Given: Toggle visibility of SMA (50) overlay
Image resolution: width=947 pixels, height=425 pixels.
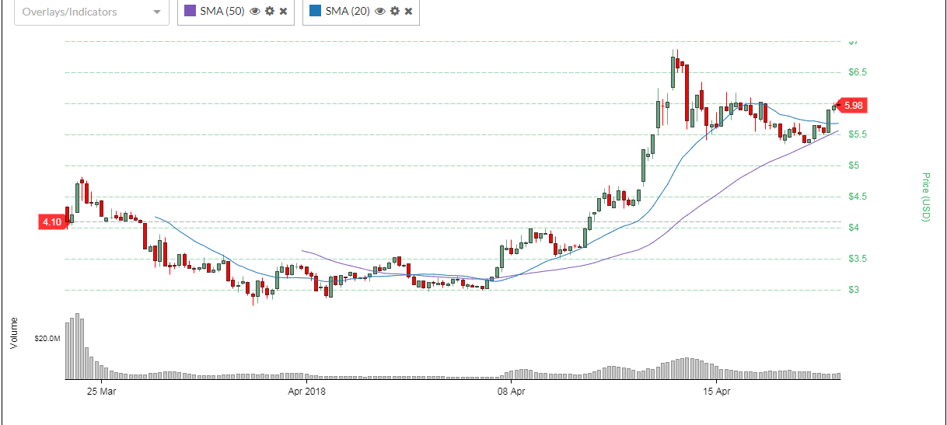Looking at the screenshot, I should point(254,12).
